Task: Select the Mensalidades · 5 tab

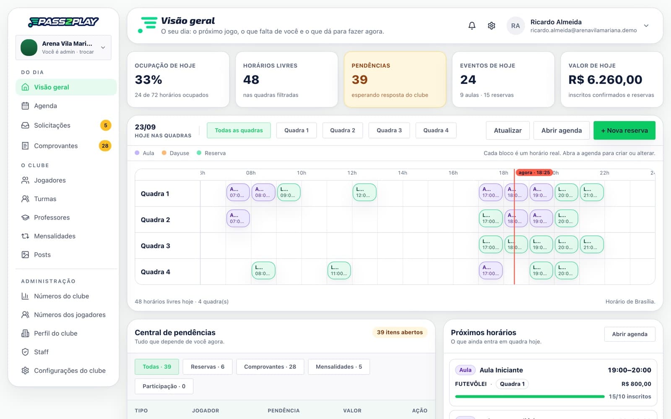Action: tap(339, 367)
